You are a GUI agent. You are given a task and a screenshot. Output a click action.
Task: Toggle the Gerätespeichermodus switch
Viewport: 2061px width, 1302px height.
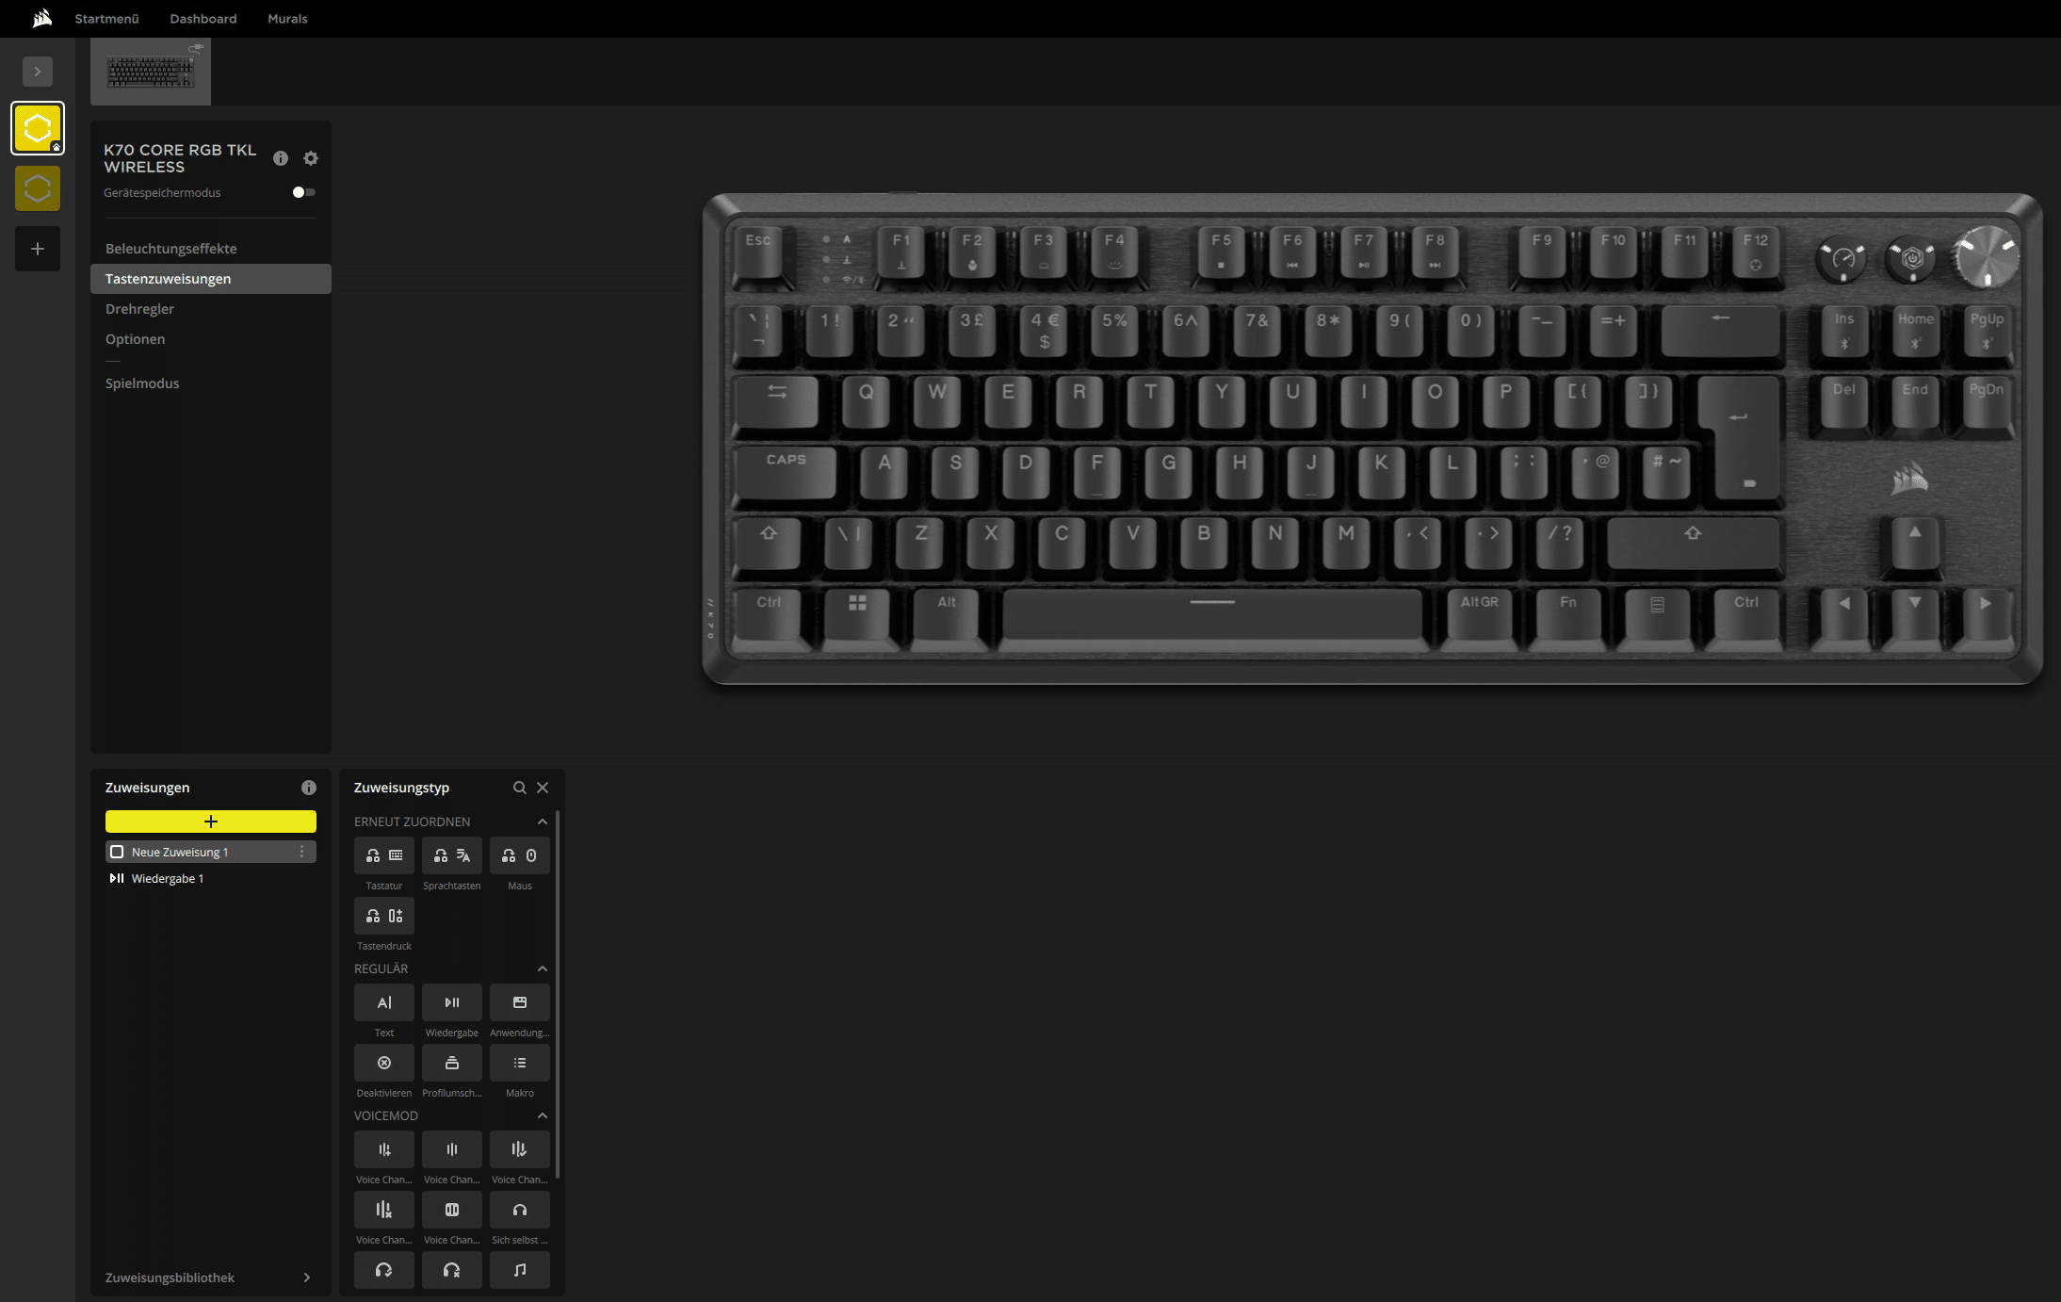coord(303,192)
